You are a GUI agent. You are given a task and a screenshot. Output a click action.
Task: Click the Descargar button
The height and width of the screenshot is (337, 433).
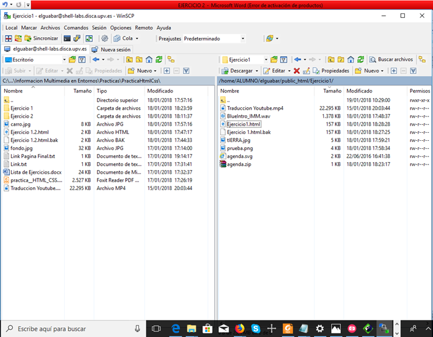[237, 71]
